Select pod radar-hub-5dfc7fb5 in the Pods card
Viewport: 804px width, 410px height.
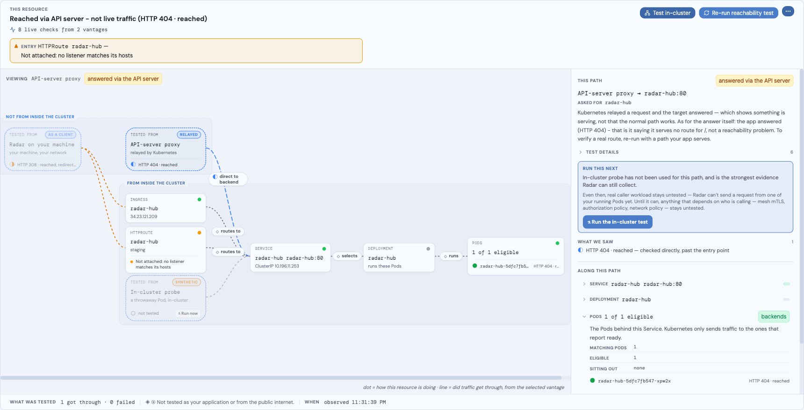coord(516,266)
